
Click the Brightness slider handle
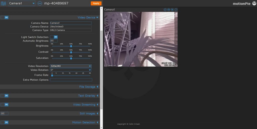pyautogui.click(x=71, y=46)
